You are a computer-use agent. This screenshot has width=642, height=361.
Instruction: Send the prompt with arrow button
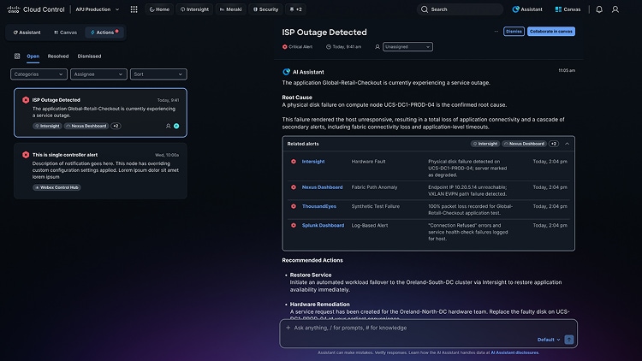click(568, 340)
